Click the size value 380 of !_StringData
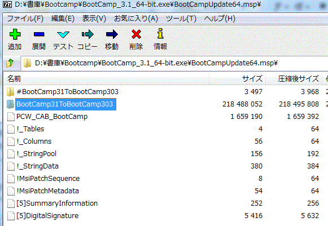The height and width of the screenshot is (226, 328). coord(256,166)
